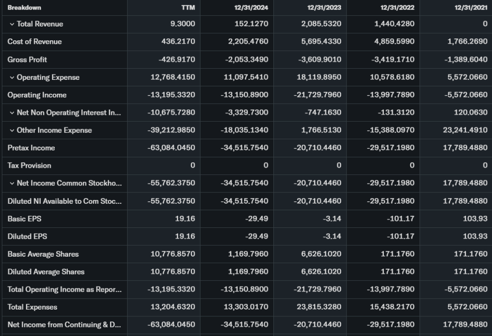Select the Gross Profit row label
492x336 pixels.
click(x=27, y=60)
